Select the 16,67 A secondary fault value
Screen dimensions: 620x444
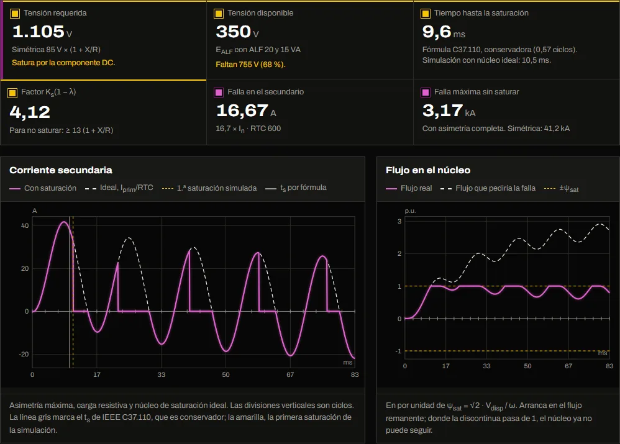click(x=246, y=111)
